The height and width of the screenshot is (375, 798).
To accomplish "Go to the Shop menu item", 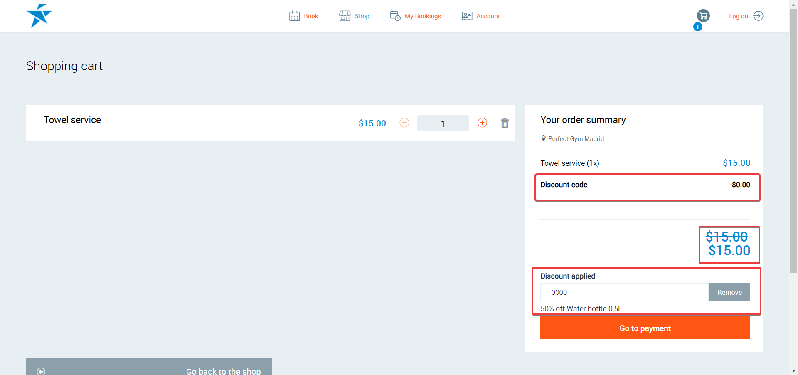I will (362, 16).
